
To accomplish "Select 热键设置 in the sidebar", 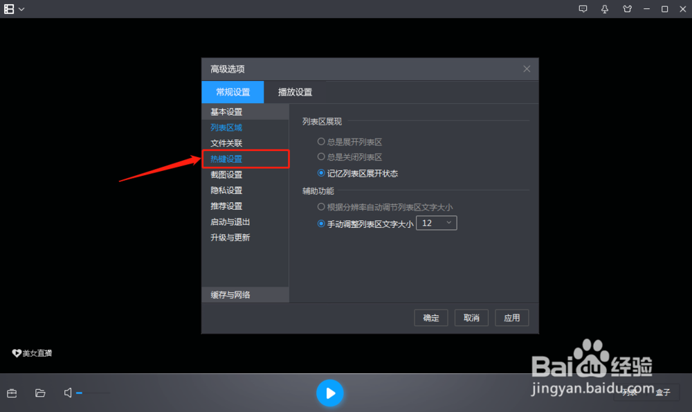I will click(x=226, y=159).
